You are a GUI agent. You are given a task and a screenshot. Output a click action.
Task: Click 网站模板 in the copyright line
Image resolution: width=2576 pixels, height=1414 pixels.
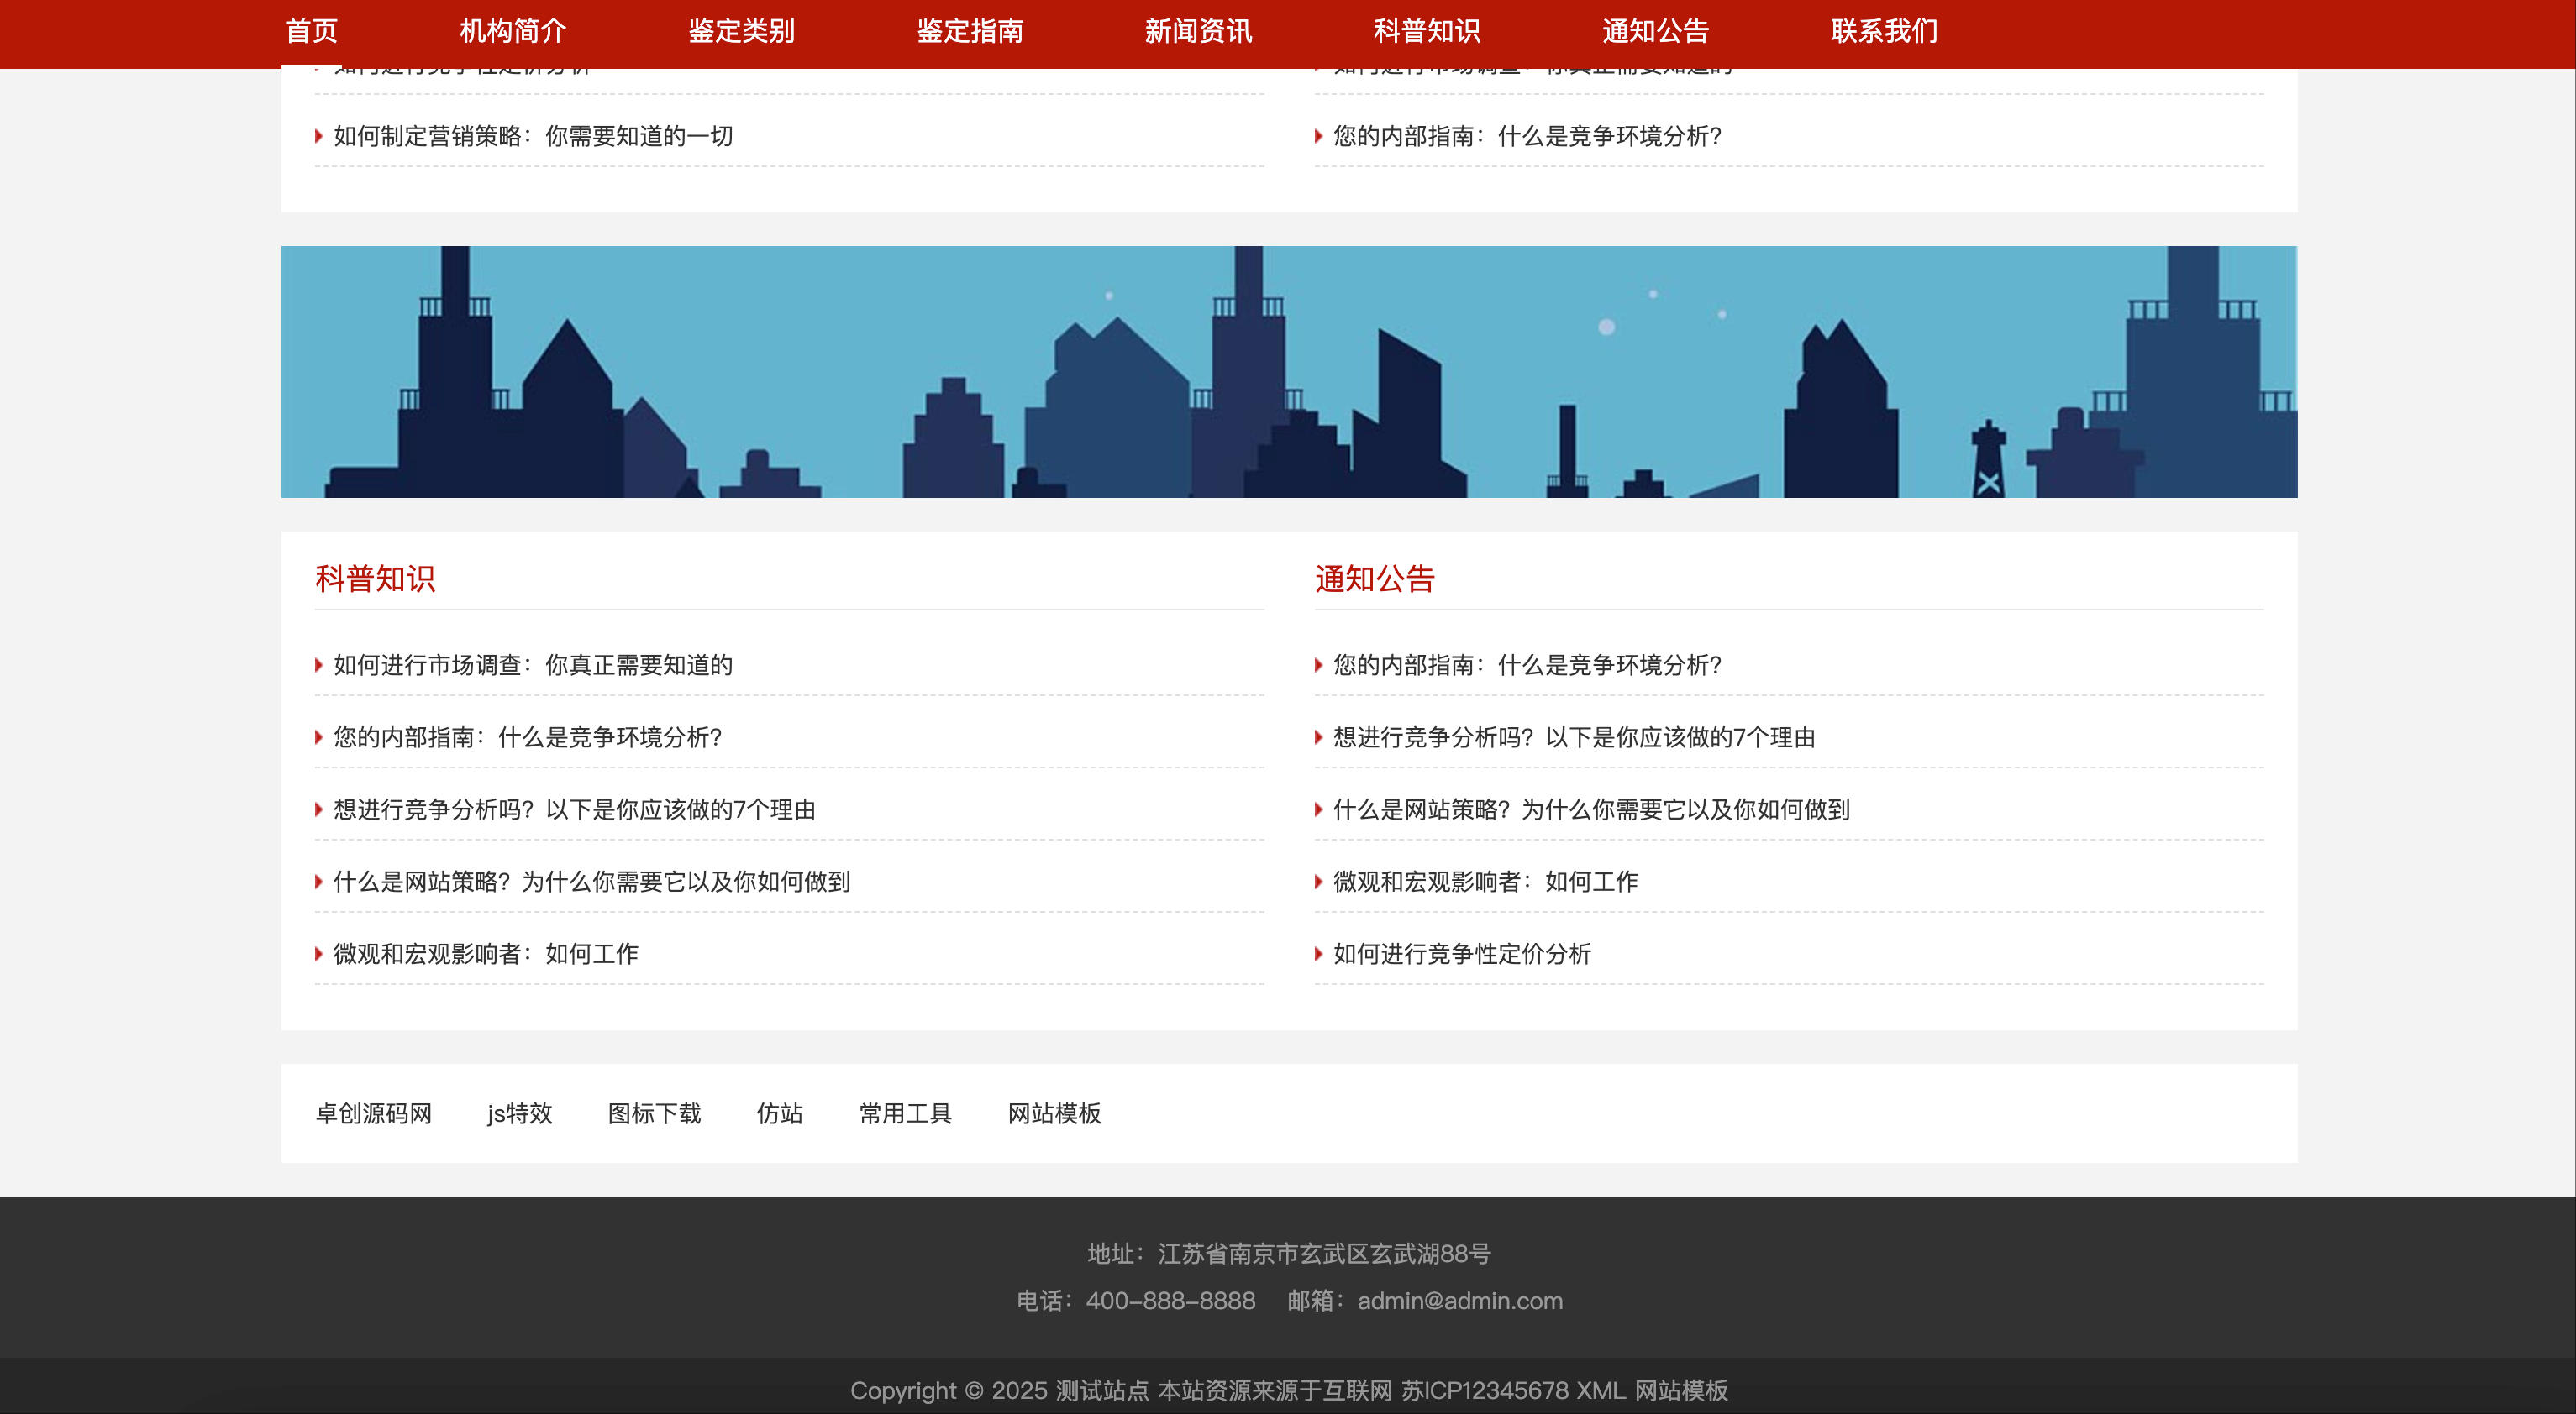click(x=1681, y=1391)
